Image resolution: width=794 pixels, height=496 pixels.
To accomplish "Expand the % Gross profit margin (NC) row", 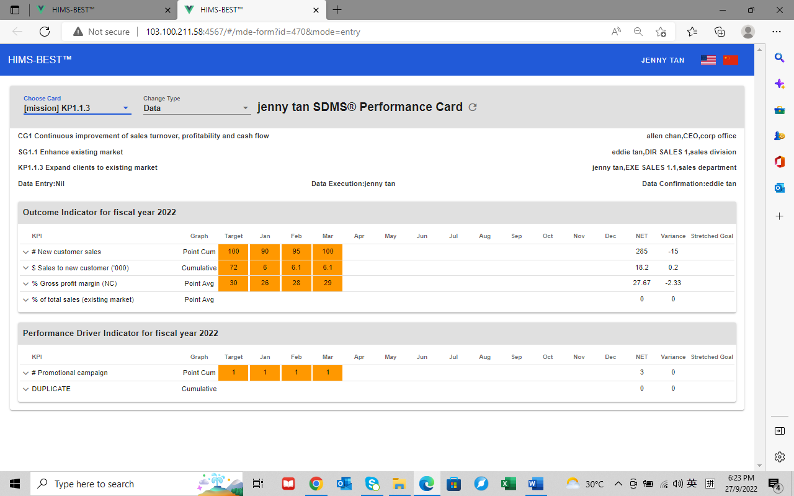I will 26,284.
